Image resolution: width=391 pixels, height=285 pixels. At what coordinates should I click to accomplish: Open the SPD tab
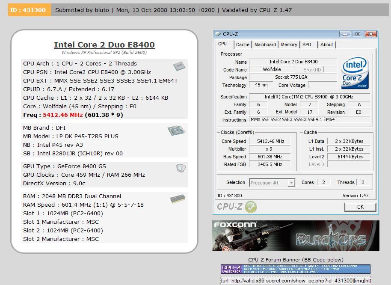click(x=307, y=45)
